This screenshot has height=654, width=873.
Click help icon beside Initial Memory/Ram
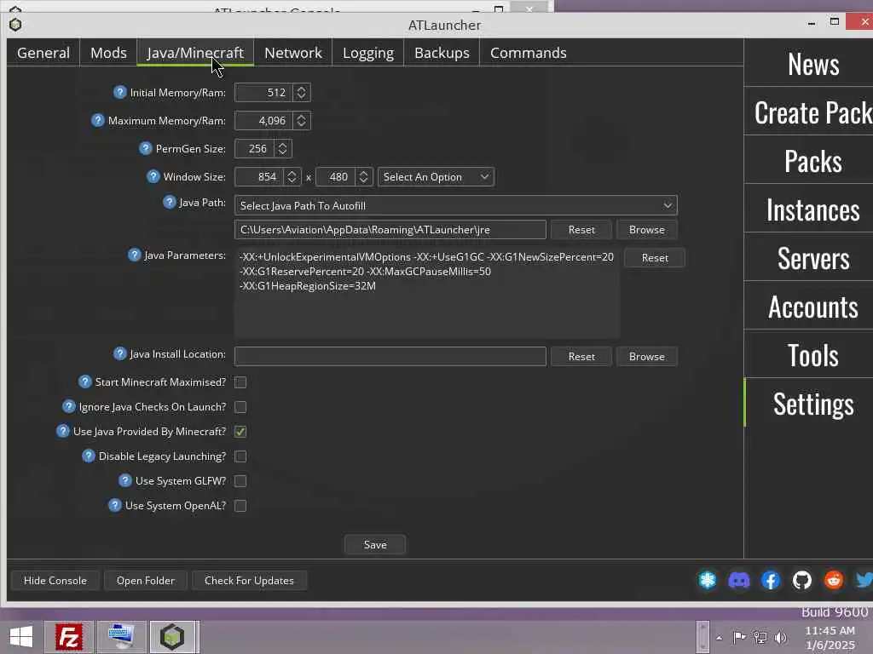pos(119,92)
